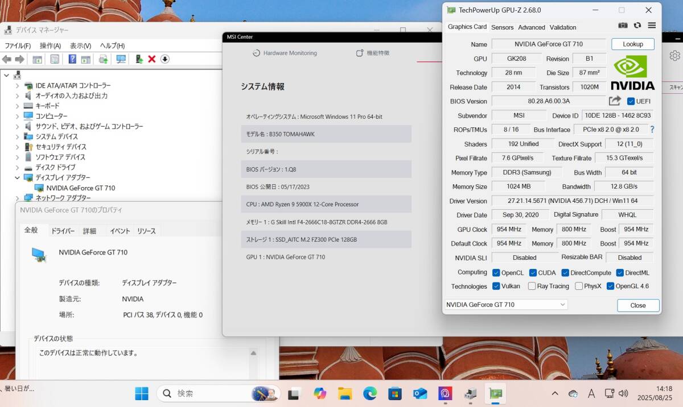The image size is (683, 407).
Task: Open the ヘルプ(H) menu in Device Manager
Action: pyautogui.click(x=112, y=45)
